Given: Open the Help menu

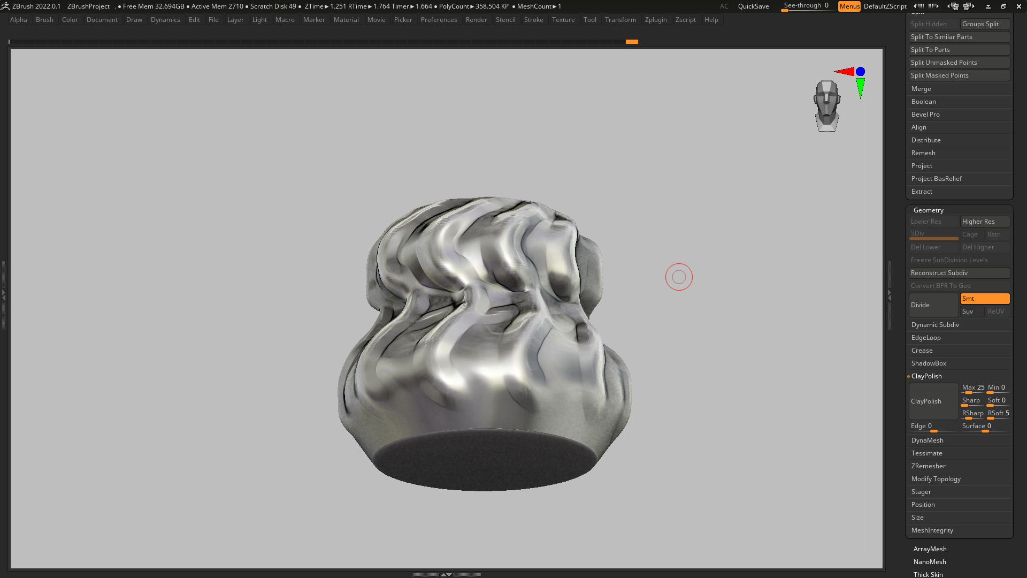Looking at the screenshot, I should [711, 20].
